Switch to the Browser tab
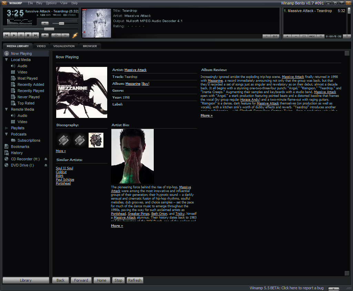 90,46
